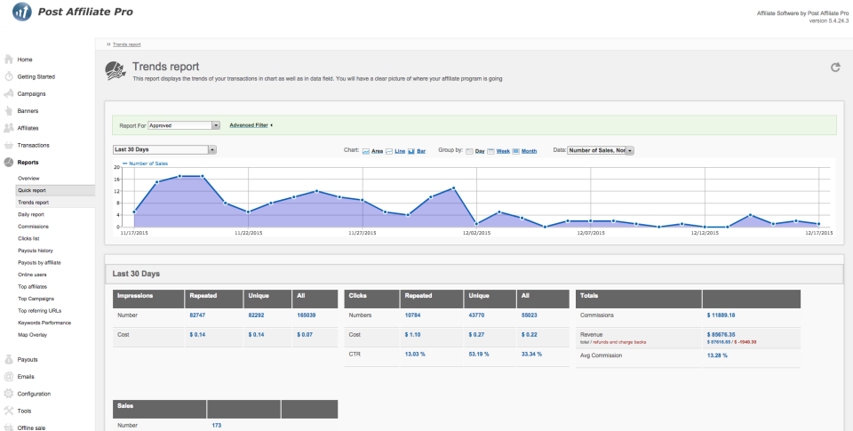Click the Emails at-sign icon
The width and height of the screenshot is (853, 431).
pos(9,377)
